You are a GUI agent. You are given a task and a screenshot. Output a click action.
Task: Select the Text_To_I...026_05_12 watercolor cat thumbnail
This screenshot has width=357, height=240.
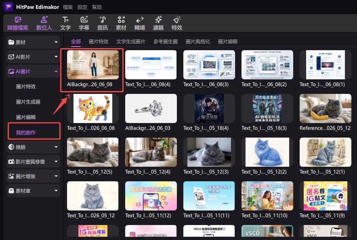click(x=93, y=196)
